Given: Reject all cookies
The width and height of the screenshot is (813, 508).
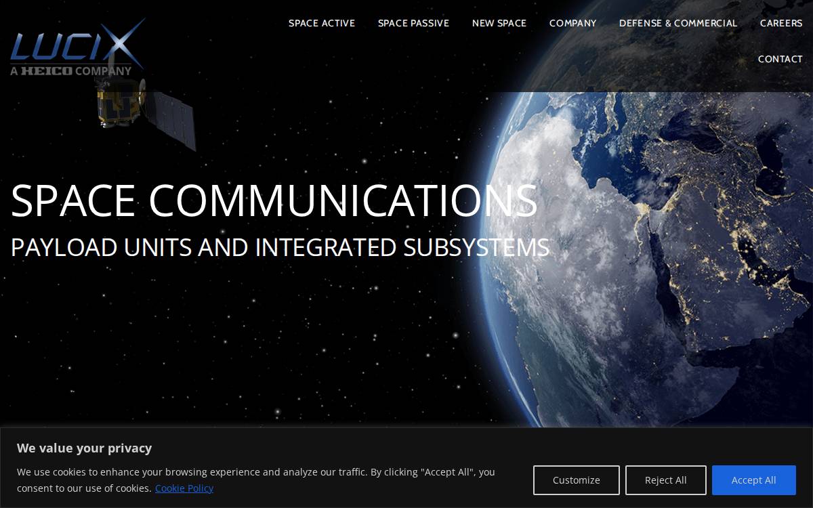Looking at the screenshot, I should pos(666,480).
